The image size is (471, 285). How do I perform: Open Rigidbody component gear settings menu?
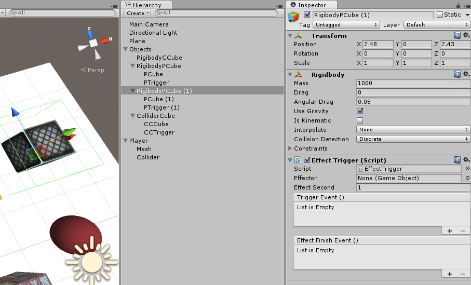(466, 74)
